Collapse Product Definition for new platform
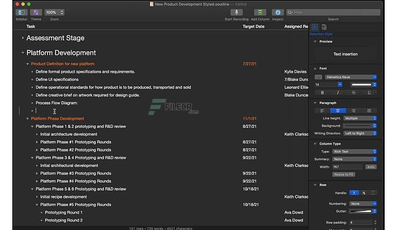The height and width of the screenshot is (230, 397). (28, 64)
